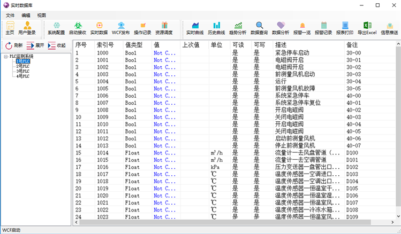Click the table's vertical scrollbar
Screen dimensions: 401x234
(x=396, y=134)
